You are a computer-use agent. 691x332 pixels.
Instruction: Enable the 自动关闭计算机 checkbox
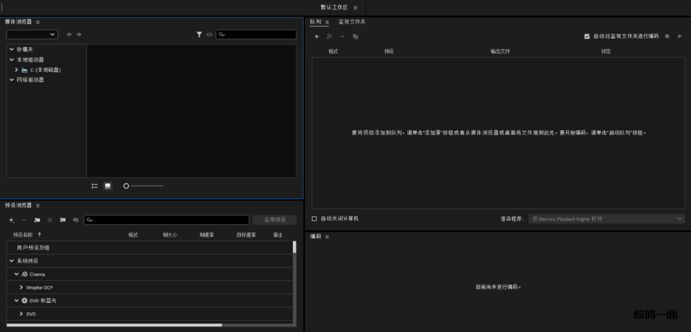coord(314,219)
